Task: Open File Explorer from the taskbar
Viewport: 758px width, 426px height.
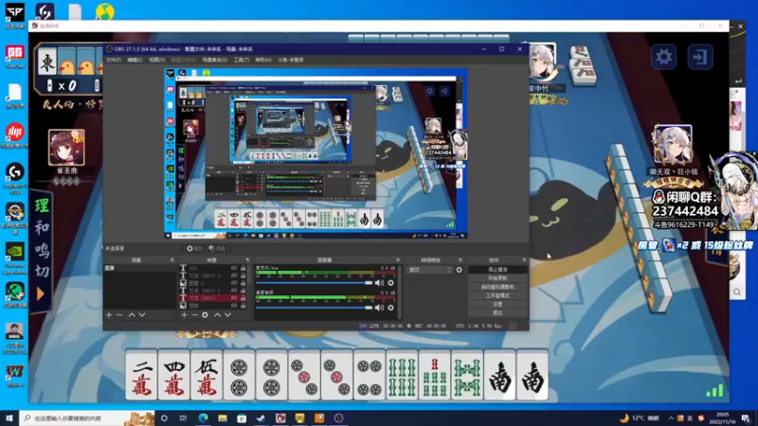Action: point(223,417)
